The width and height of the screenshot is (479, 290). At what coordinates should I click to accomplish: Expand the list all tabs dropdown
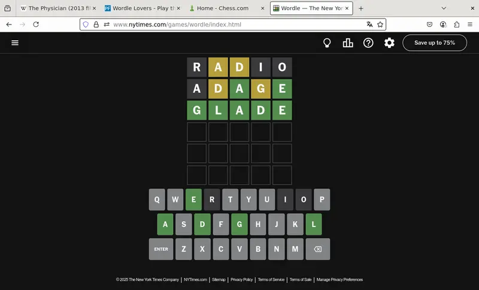point(444,8)
